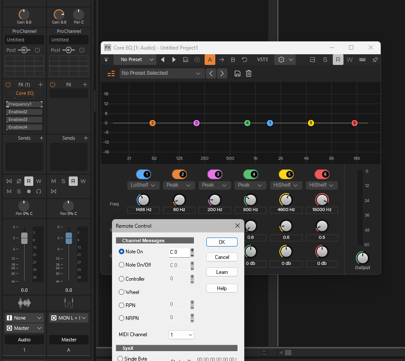Copy A to B arrow icon
Screen dimensions: 405x361
(x=221, y=60)
